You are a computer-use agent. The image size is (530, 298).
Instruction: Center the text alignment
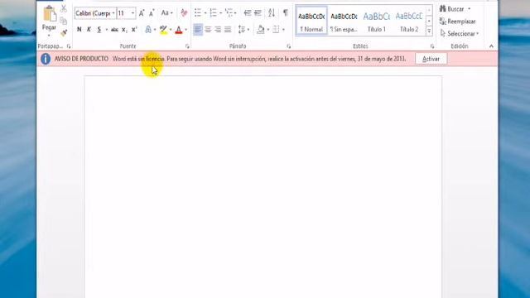tap(208, 30)
